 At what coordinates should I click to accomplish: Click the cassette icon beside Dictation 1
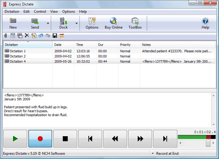(x=7, y=51)
